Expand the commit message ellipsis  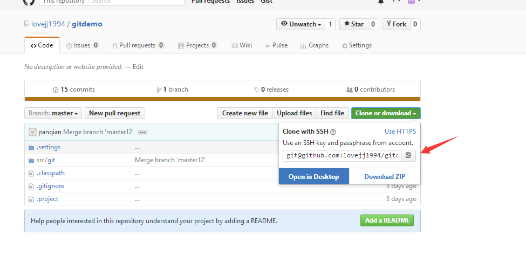pyautogui.click(x=142, y=133)
